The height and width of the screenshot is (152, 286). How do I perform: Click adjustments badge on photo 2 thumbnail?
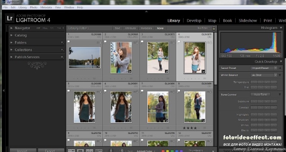(x=130, y=72)
